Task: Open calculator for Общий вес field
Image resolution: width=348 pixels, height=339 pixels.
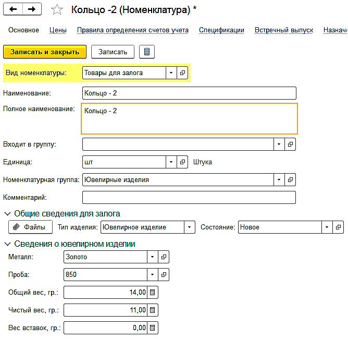Action: point(152,293)
